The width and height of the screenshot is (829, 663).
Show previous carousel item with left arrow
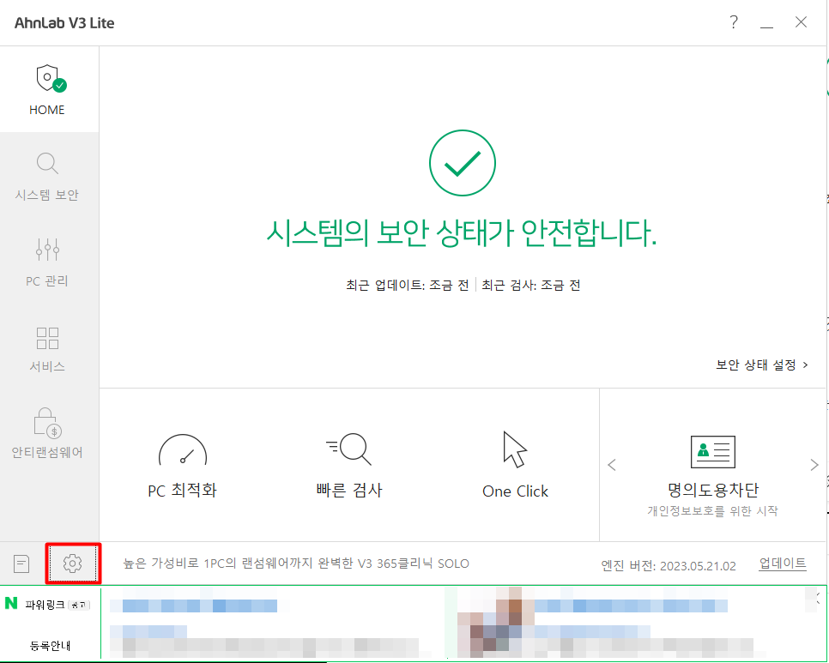pos(612,464)
